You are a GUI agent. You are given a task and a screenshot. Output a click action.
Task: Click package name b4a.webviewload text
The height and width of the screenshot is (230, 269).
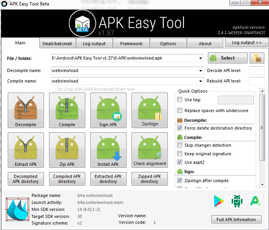95,195
